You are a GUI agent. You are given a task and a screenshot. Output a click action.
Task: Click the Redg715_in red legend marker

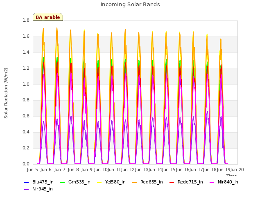[172, 182]
